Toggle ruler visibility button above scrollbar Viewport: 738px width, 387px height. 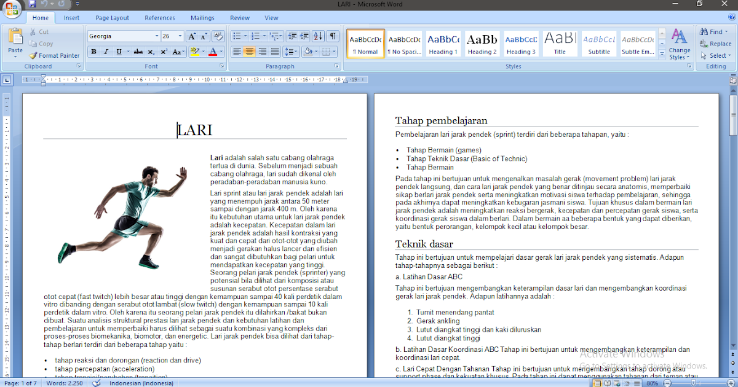coord(733,80)
